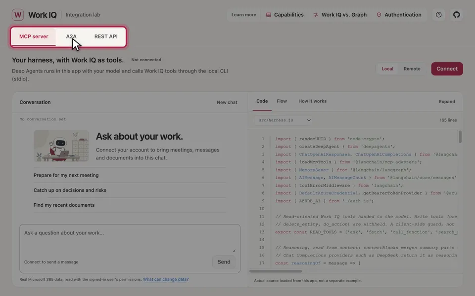Open the GitHub repository icon
475x296 pixels.
coord(456,15)
